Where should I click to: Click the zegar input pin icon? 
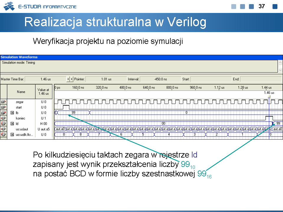tap(4, 102)
